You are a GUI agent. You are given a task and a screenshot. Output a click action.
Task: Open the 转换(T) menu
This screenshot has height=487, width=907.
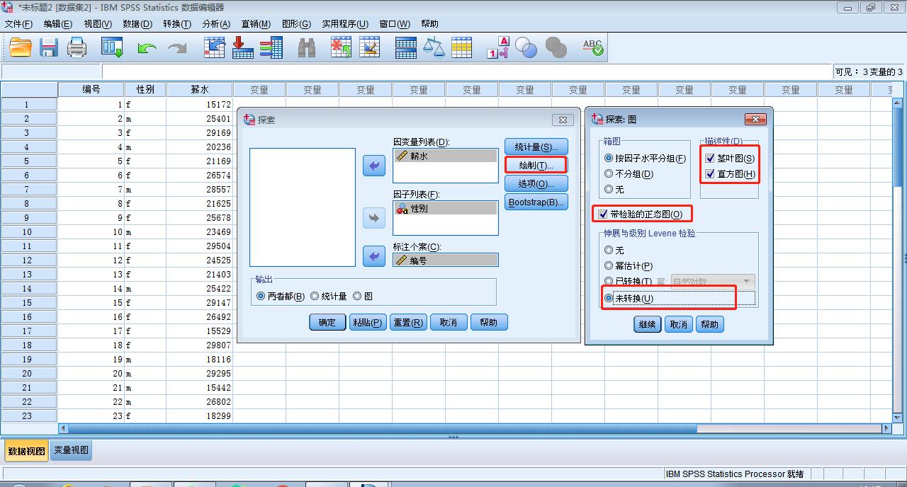tap(176, 23)
